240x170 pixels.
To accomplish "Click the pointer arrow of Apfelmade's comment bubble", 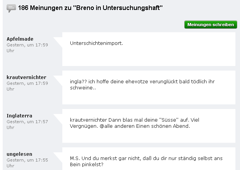I will [x=58, y=42].
